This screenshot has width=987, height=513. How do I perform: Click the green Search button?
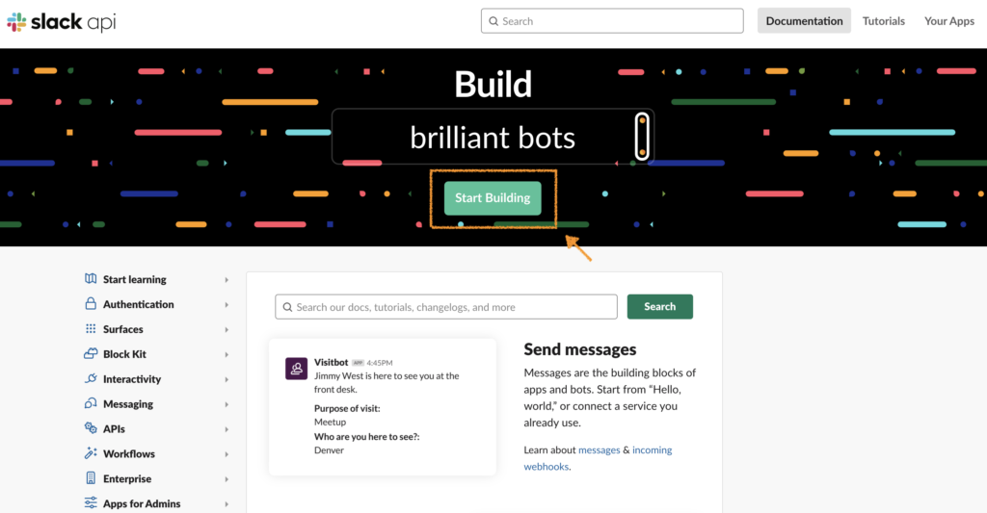pyautogui.click(x=659, y=307)
